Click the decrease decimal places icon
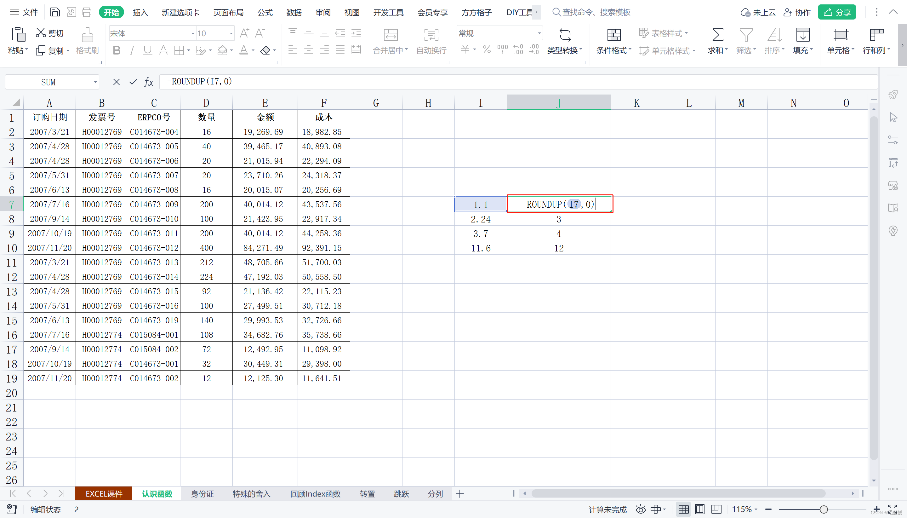This screenshot has width=907, height=518. tap(534, 49)
